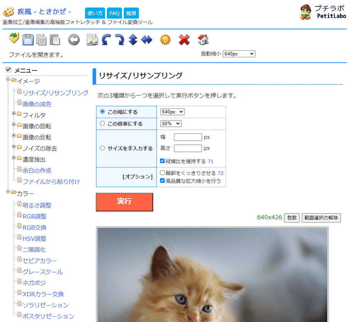348x322 pixels.
Task: Open the 推奨 tab
Action: (x=131, y=13)
